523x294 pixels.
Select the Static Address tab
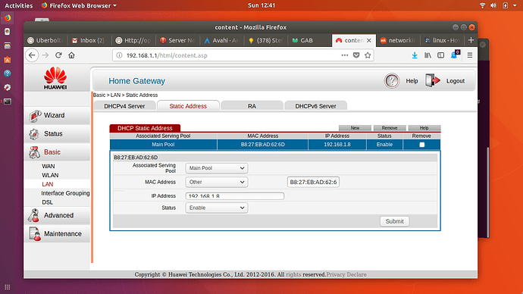(188, 106)
